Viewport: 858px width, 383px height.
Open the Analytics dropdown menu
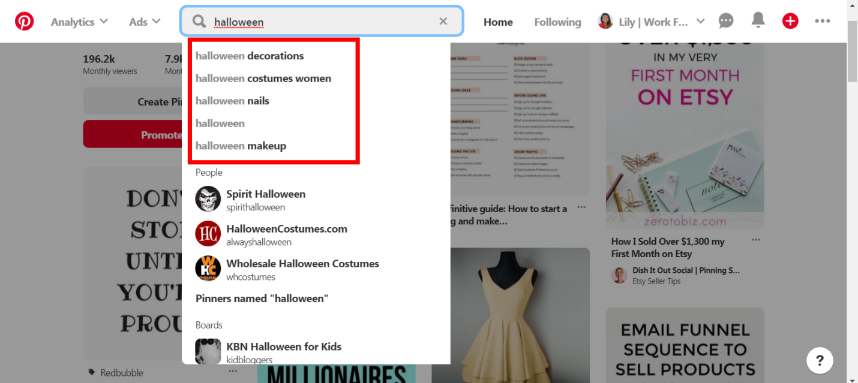coord(79,22)
